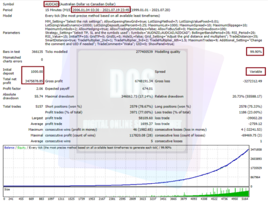This screenshot has width=268, height=203.
Task: Click the x-axis tick label 3879
Action: pyautogui.click(x=183, y=199)
